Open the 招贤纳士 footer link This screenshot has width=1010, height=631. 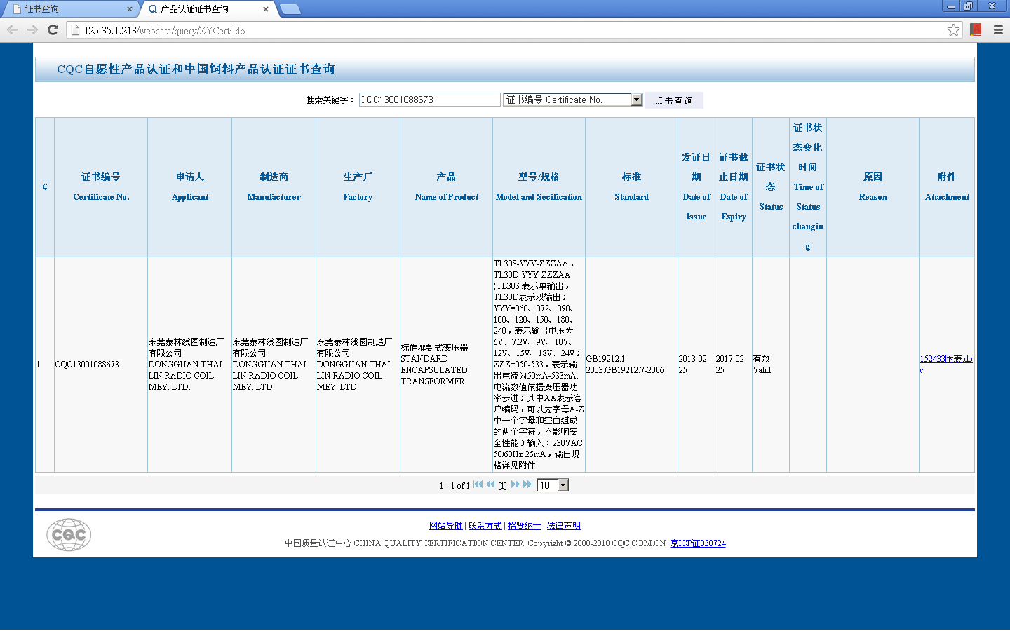tap(525, 526)
